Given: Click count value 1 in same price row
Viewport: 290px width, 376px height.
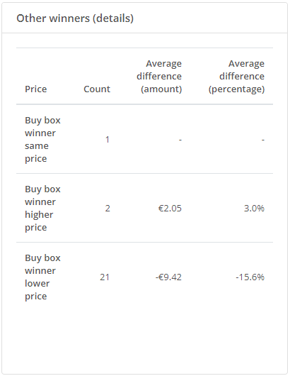Looking at the screenshot, I should pyautogui.click(x=108, y=139).
